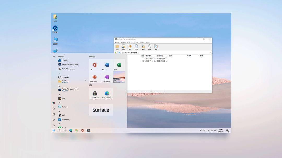Viewport: 282px width, 158px height.
Task: Open the Tools menu in 7-Zip
Action: (142, 42)
